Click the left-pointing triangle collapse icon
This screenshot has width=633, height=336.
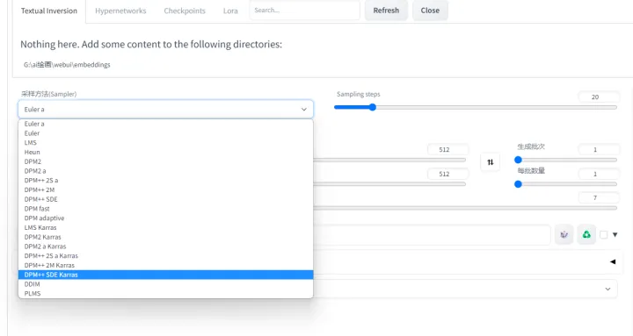click(613, 261)
